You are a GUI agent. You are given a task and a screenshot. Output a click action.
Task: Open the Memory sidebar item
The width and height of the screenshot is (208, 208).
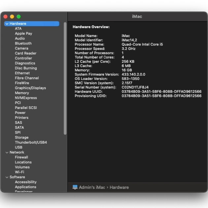click(22, 93)
